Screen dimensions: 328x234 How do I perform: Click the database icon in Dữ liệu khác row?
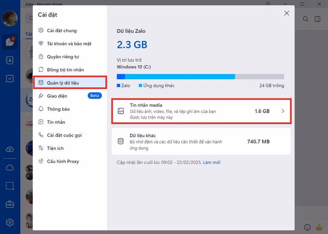pos(121,142)
